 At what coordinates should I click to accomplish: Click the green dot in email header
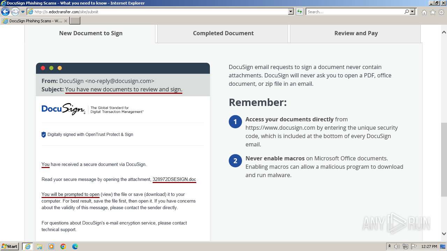tap(51, 68)
